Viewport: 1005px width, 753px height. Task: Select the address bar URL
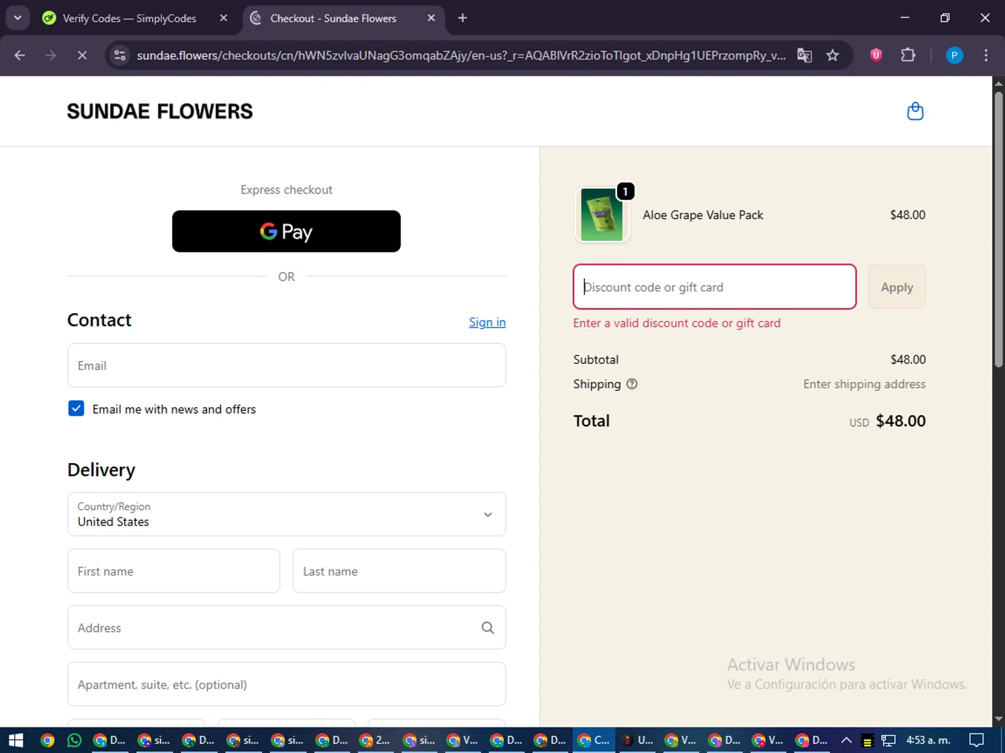[x=461, y=56]
